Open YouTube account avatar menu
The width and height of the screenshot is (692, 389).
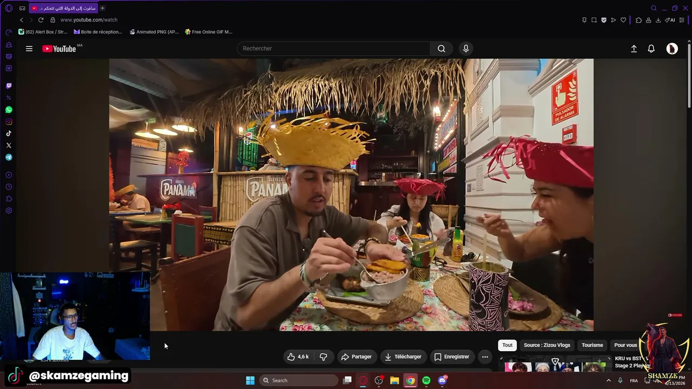[672, 49]
